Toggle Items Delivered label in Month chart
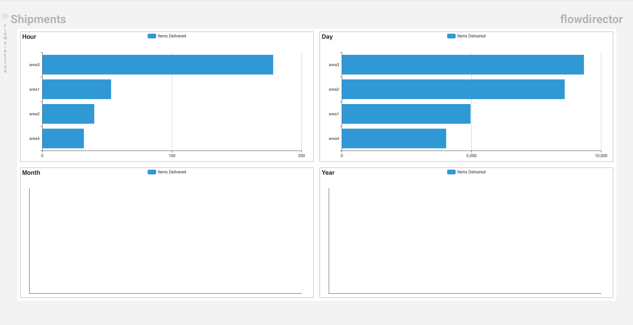This screenshot has height=325, width=633. click(172, 172)
